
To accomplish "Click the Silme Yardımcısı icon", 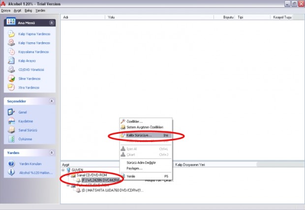I will pyautogui.click(x=11, y=79).
